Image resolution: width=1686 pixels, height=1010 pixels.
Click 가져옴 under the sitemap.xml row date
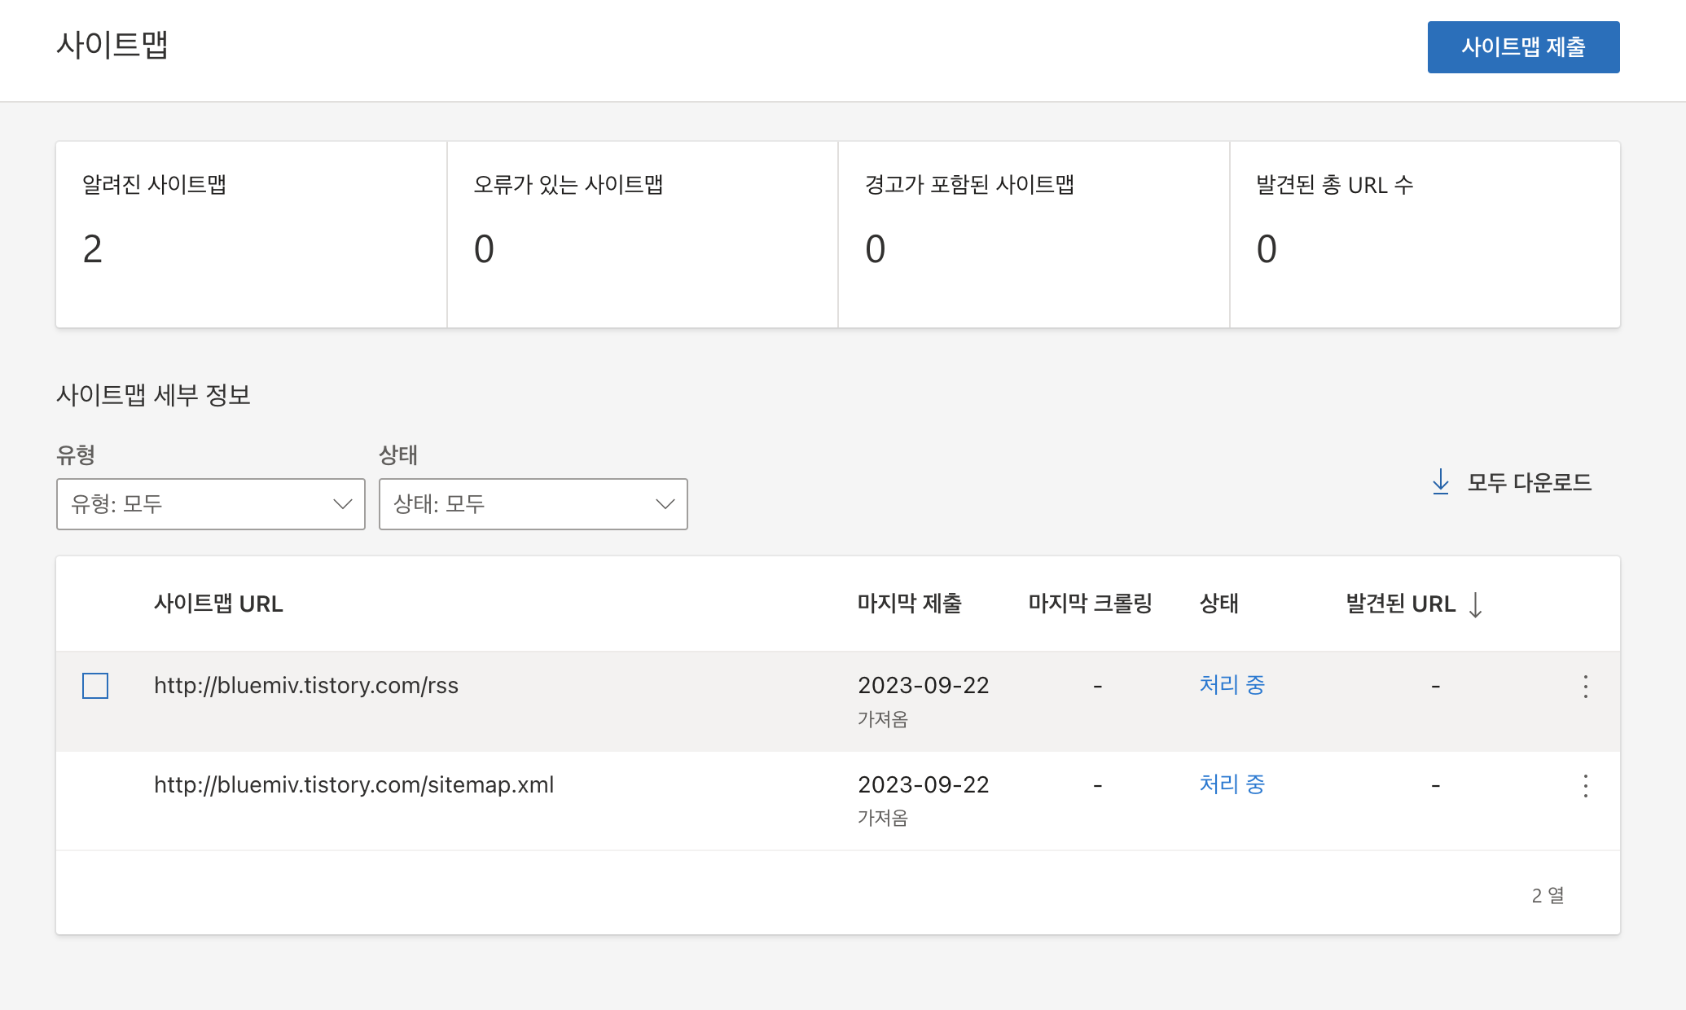882,818
